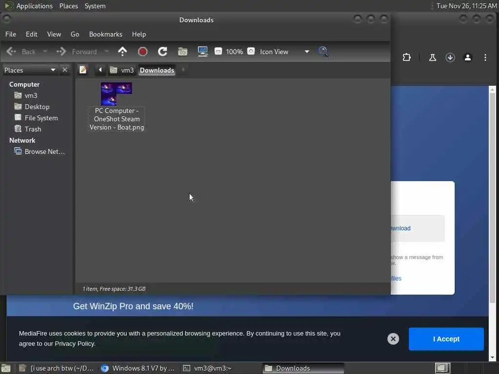Open the browser profile avatar icon
This screenshot has width=499, height=374.
[468, 57]
